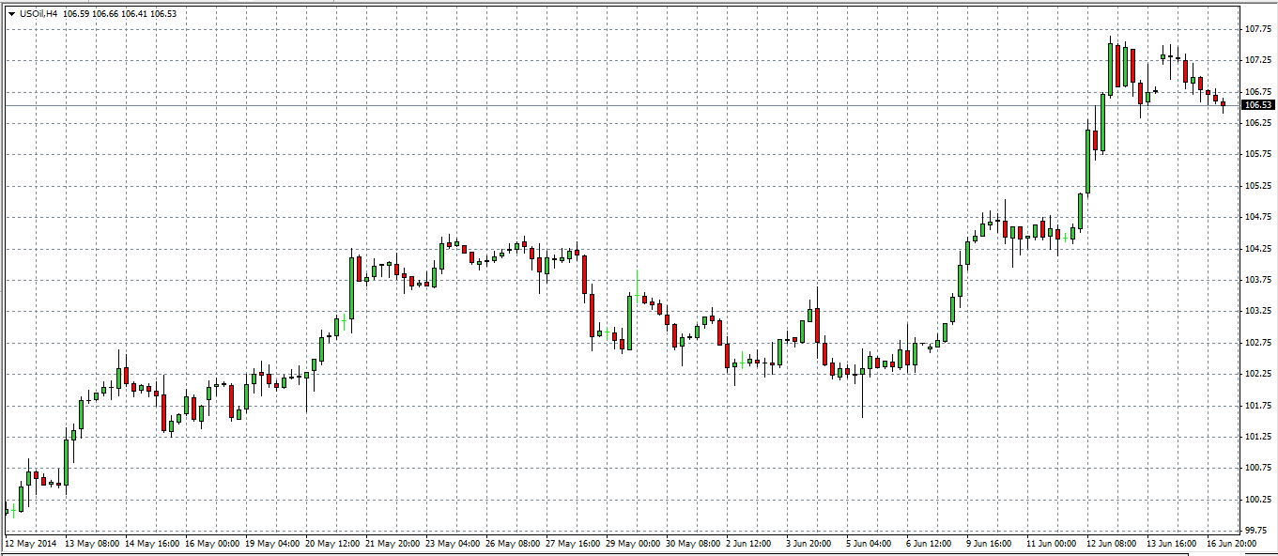Click the 5 Jun 04:00 time label
Viewport: 1278px width, 556px height.
click(x=870, y=543)
